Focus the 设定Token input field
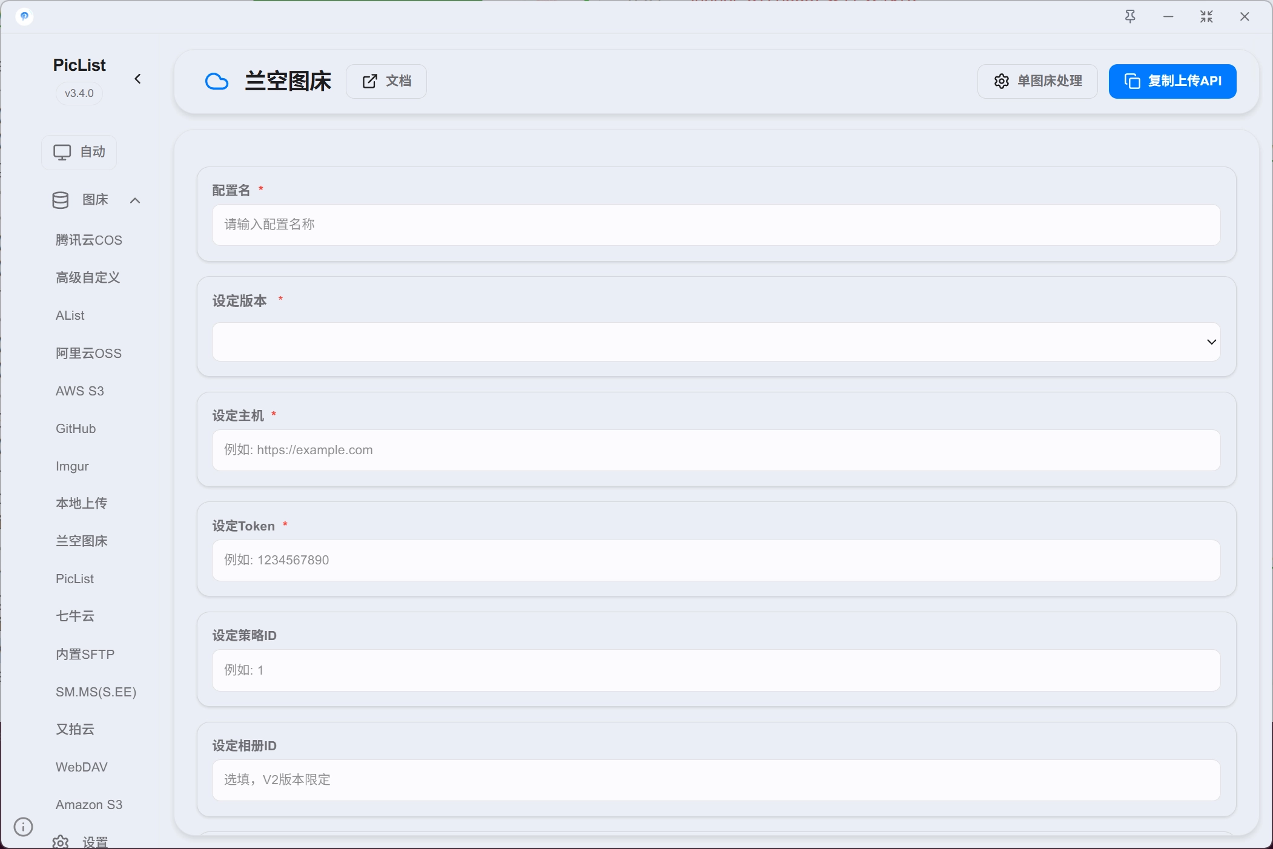 click(716, 560)
